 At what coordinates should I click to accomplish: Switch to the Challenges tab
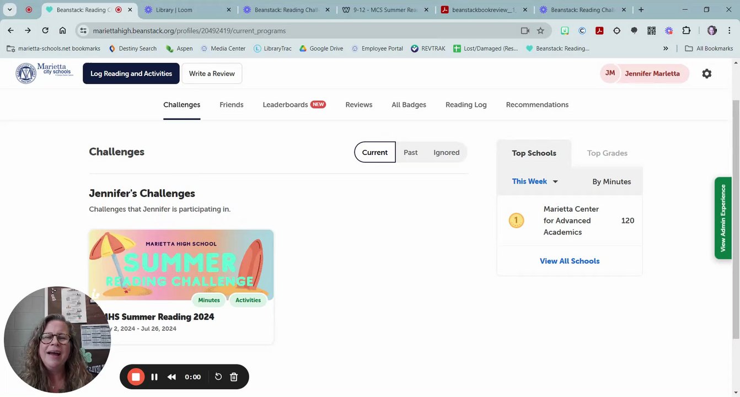coord(181,105)
